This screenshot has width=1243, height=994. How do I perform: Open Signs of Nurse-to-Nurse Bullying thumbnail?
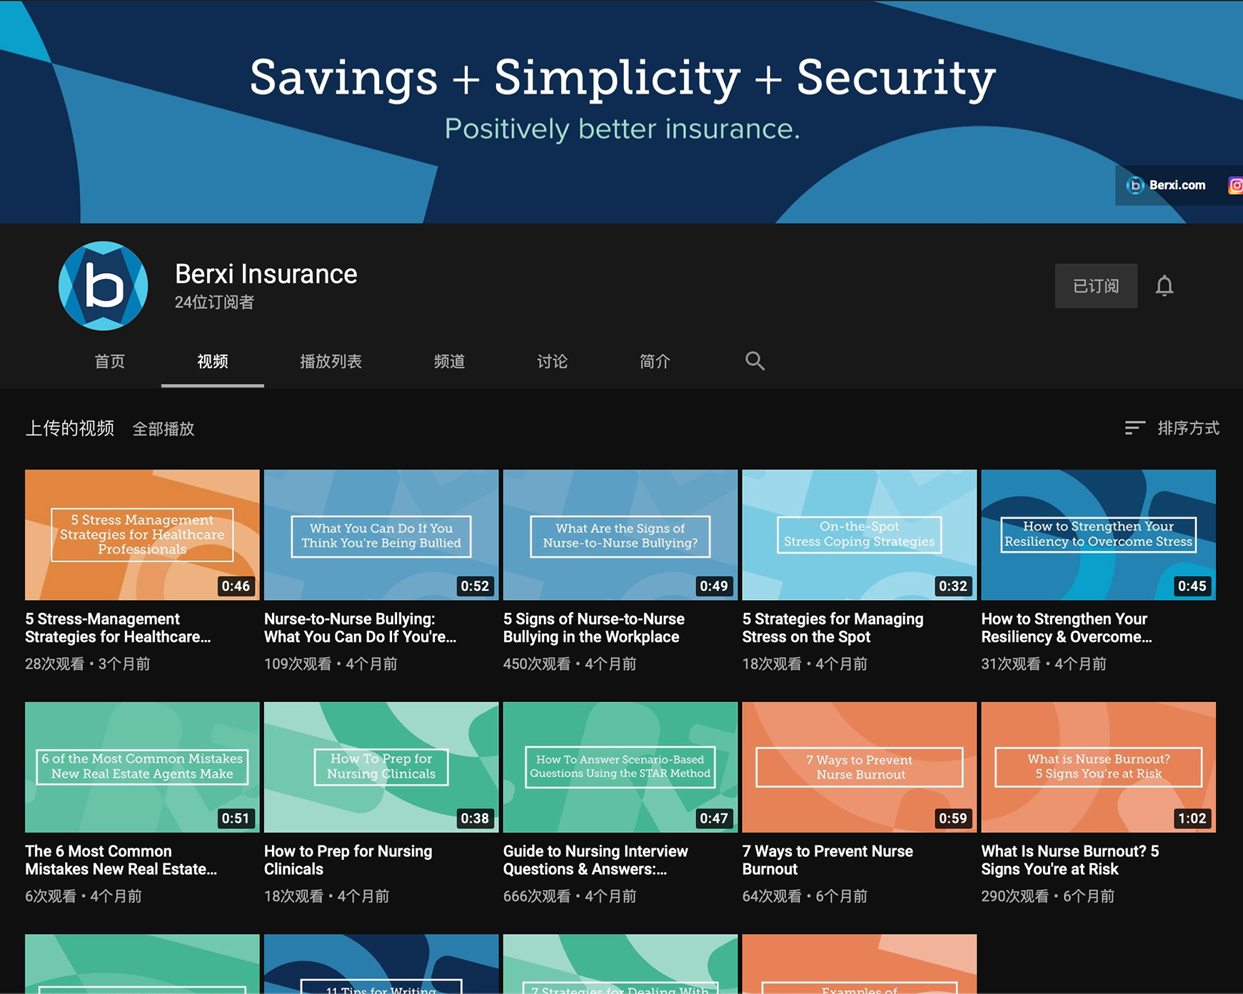pos(620,534)
